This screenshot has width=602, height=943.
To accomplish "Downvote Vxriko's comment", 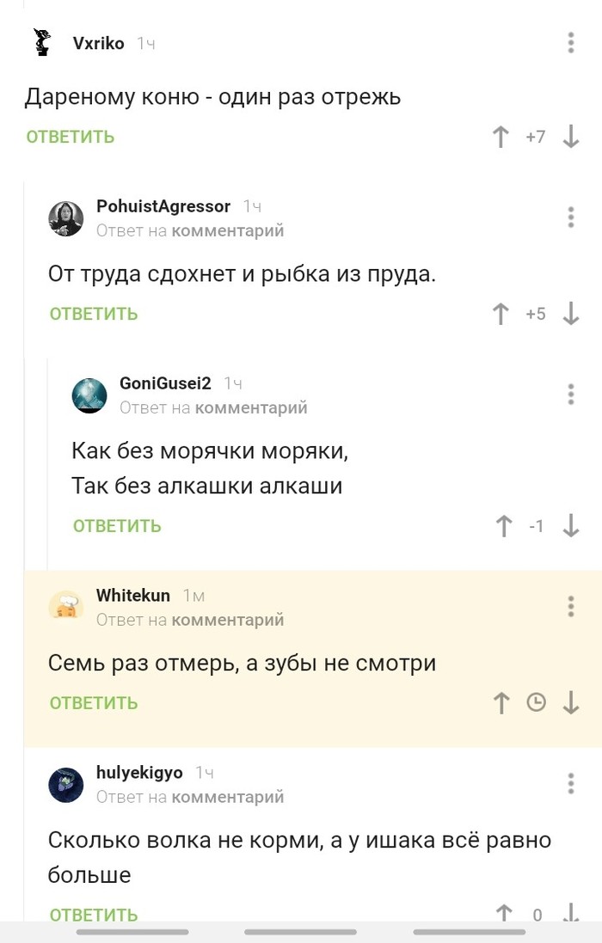I will coord(570,137).
